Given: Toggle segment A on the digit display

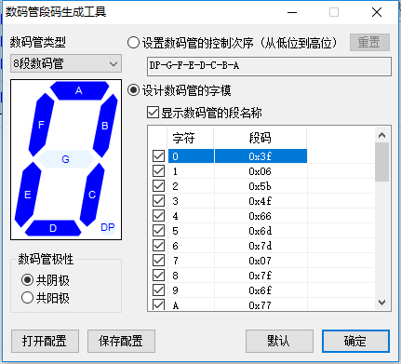Looking at the screenshot, I should coord(79,90).
